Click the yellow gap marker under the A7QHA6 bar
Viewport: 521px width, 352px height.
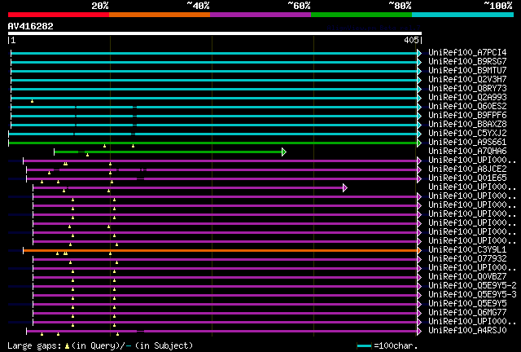coord(87,155)
